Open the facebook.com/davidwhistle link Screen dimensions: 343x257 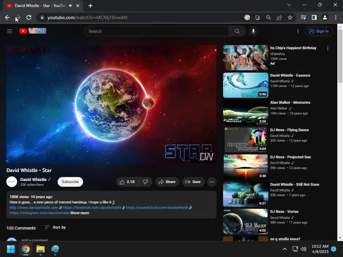click(x=92, y=207)
